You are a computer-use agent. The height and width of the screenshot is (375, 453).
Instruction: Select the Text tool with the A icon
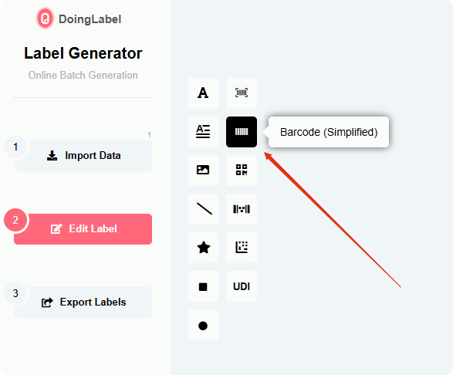pyautogui.click(x=203, y=93)
